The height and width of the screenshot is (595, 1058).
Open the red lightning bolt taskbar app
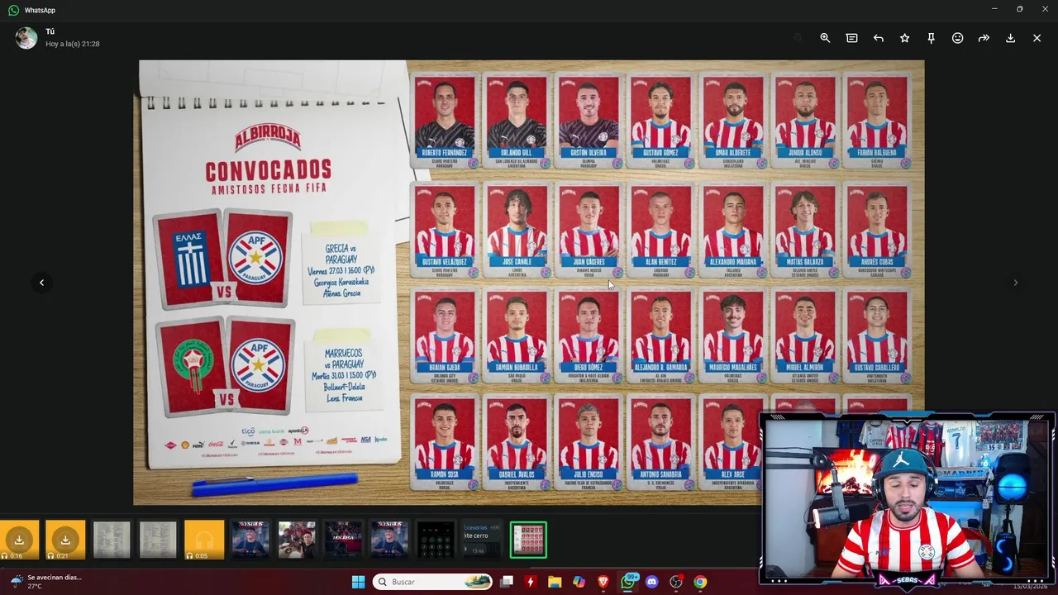[531, 582]
